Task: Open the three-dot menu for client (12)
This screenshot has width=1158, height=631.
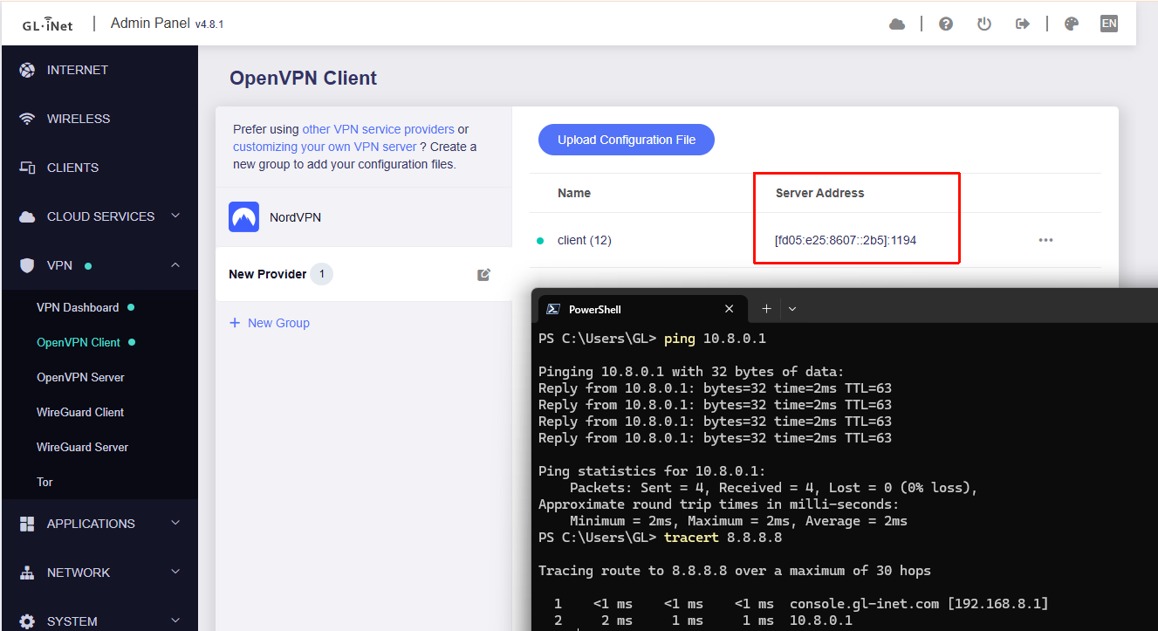Action: coord(1045,240)
